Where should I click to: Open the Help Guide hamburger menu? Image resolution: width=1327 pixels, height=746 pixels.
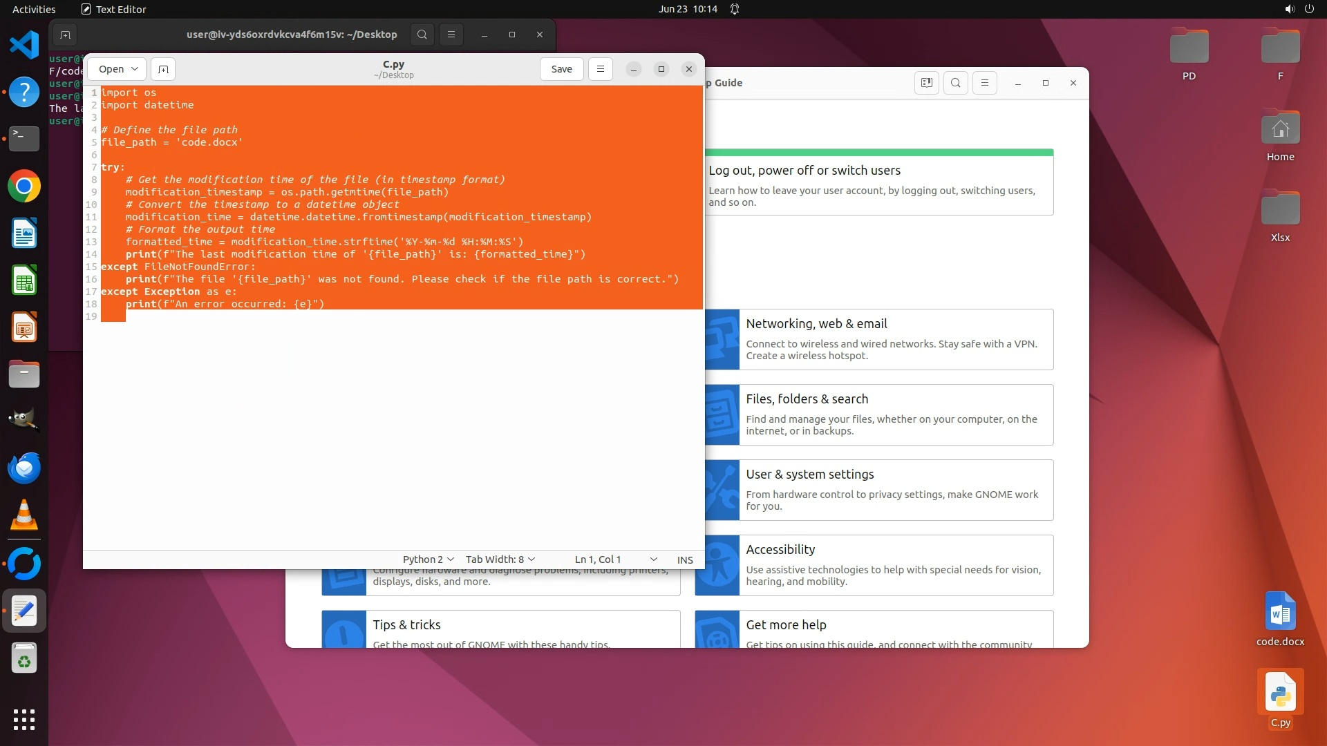point(984,83)
